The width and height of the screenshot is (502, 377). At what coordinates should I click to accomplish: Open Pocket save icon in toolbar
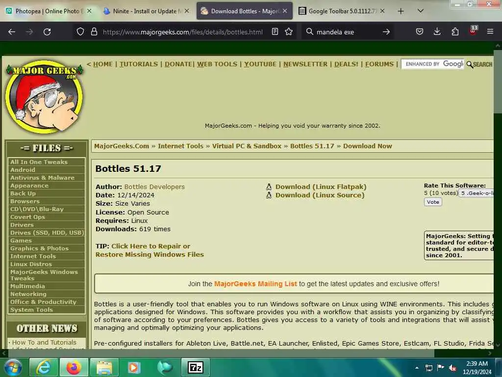pyautogui.click(x=420, y=32)
